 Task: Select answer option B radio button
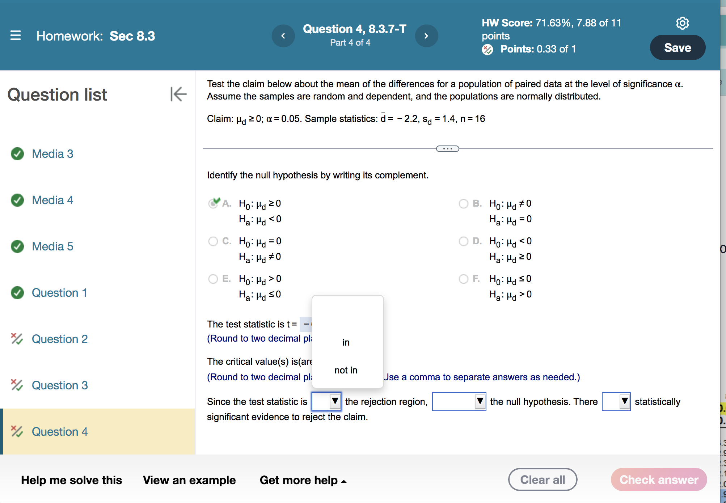463,204
